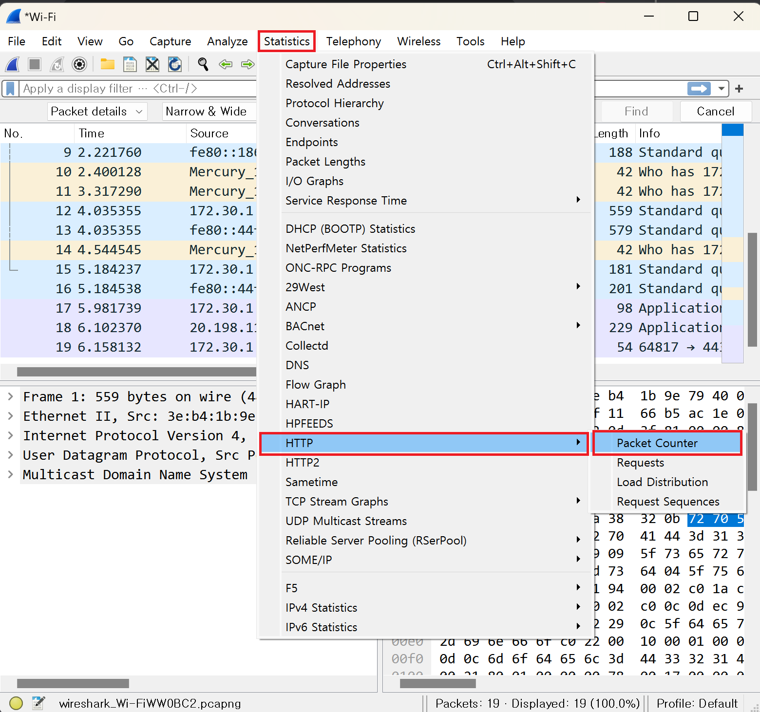Expand the Frame 1 tree row
This screenshot has height=712, width=760.
[10, 397]
